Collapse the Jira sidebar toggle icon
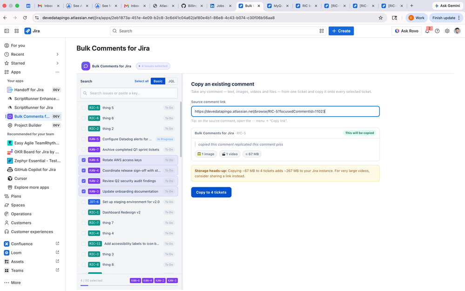The width and height of the screenshot is (465, 291). point(7,31)
